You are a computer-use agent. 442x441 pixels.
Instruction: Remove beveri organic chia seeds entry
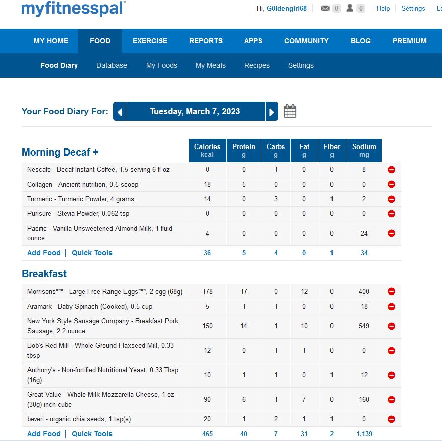(x=391, y=419)
